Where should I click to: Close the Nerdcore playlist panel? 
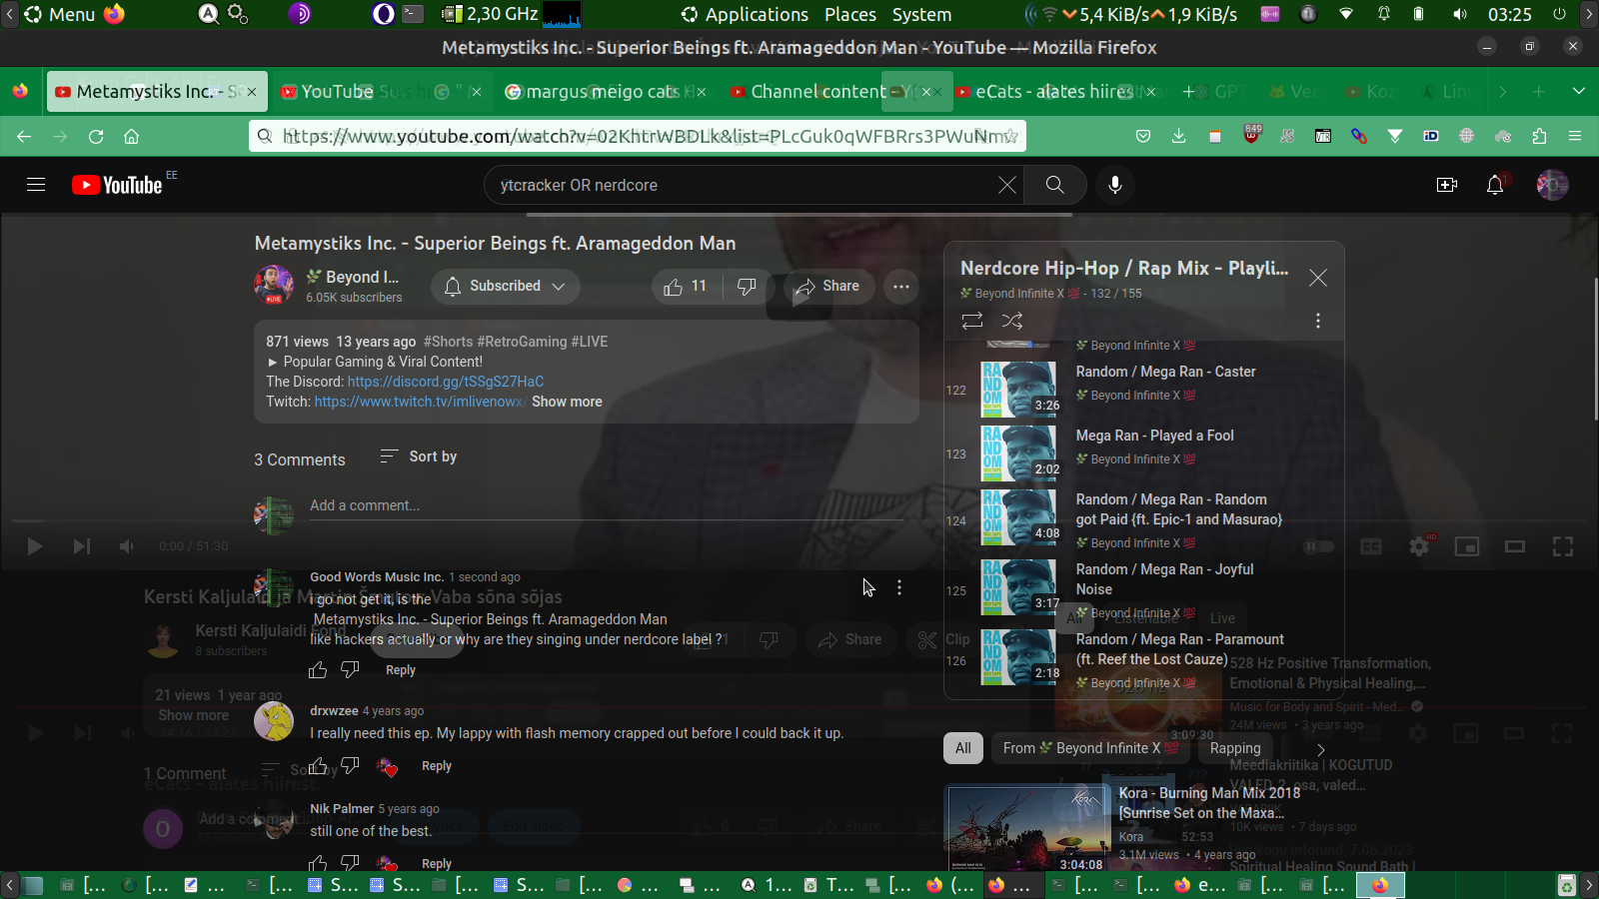click(1318, 279)
